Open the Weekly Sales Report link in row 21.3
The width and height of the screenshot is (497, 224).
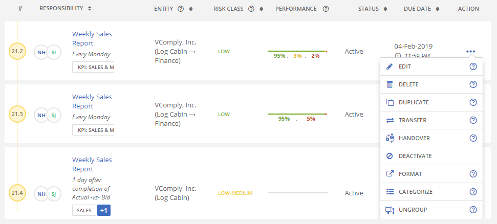click(x=92, y=101)
